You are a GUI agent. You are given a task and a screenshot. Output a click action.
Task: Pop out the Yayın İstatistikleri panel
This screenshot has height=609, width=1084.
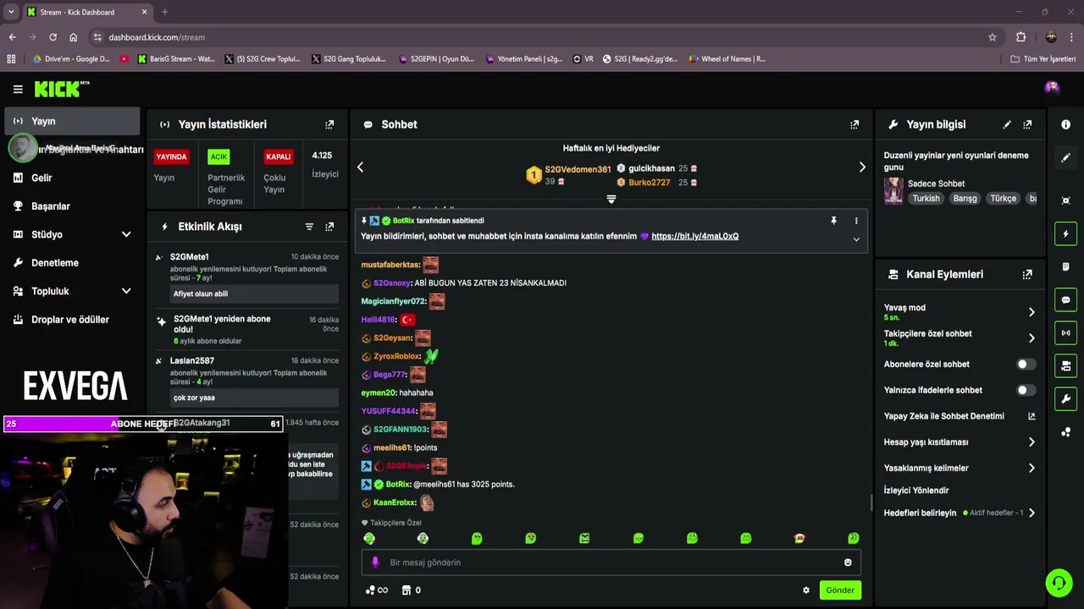[x=329, y=124]
